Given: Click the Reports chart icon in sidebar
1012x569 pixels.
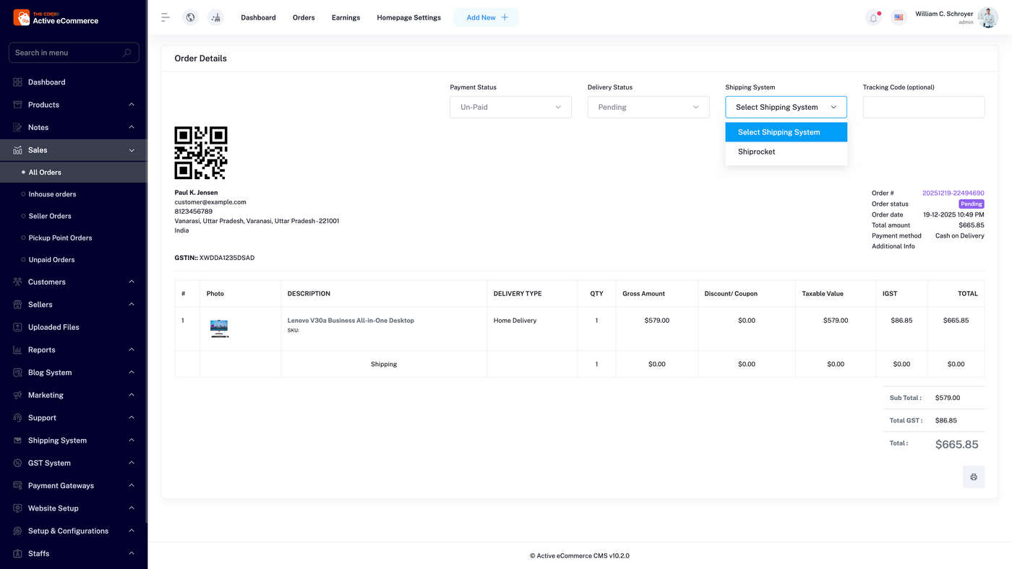Looking at the screenshot, I should [17, 349].
